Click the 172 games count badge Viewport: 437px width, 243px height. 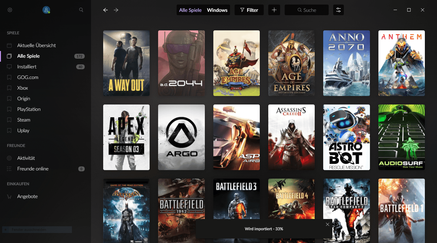(x=80, y=56)
